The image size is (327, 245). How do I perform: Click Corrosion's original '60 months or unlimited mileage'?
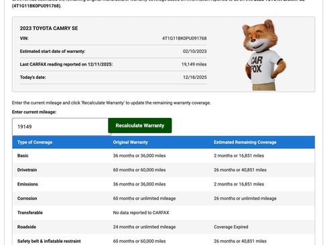click(x=144, y=198)
